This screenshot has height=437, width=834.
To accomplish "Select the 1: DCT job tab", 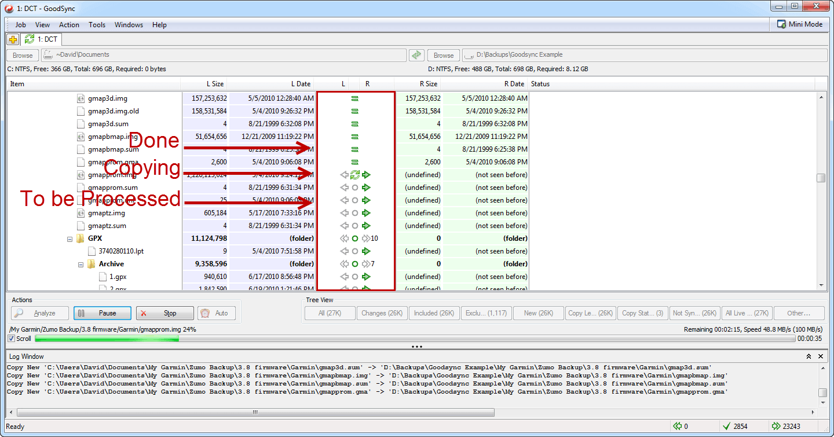I will pos(41,39).
